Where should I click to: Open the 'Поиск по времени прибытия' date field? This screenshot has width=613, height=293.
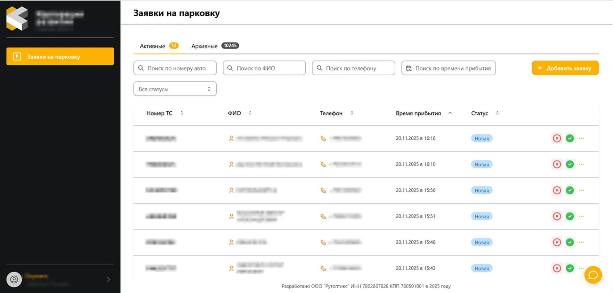pyautogui.click(x=449, y=68)
